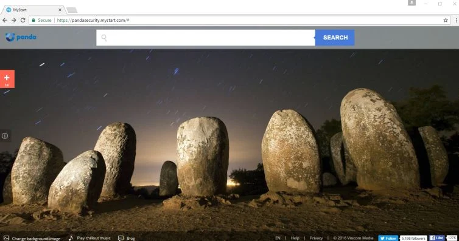Reload the page with the refresh icon
Viewport: 459px width, 241px height.
[x=23, y=20]
